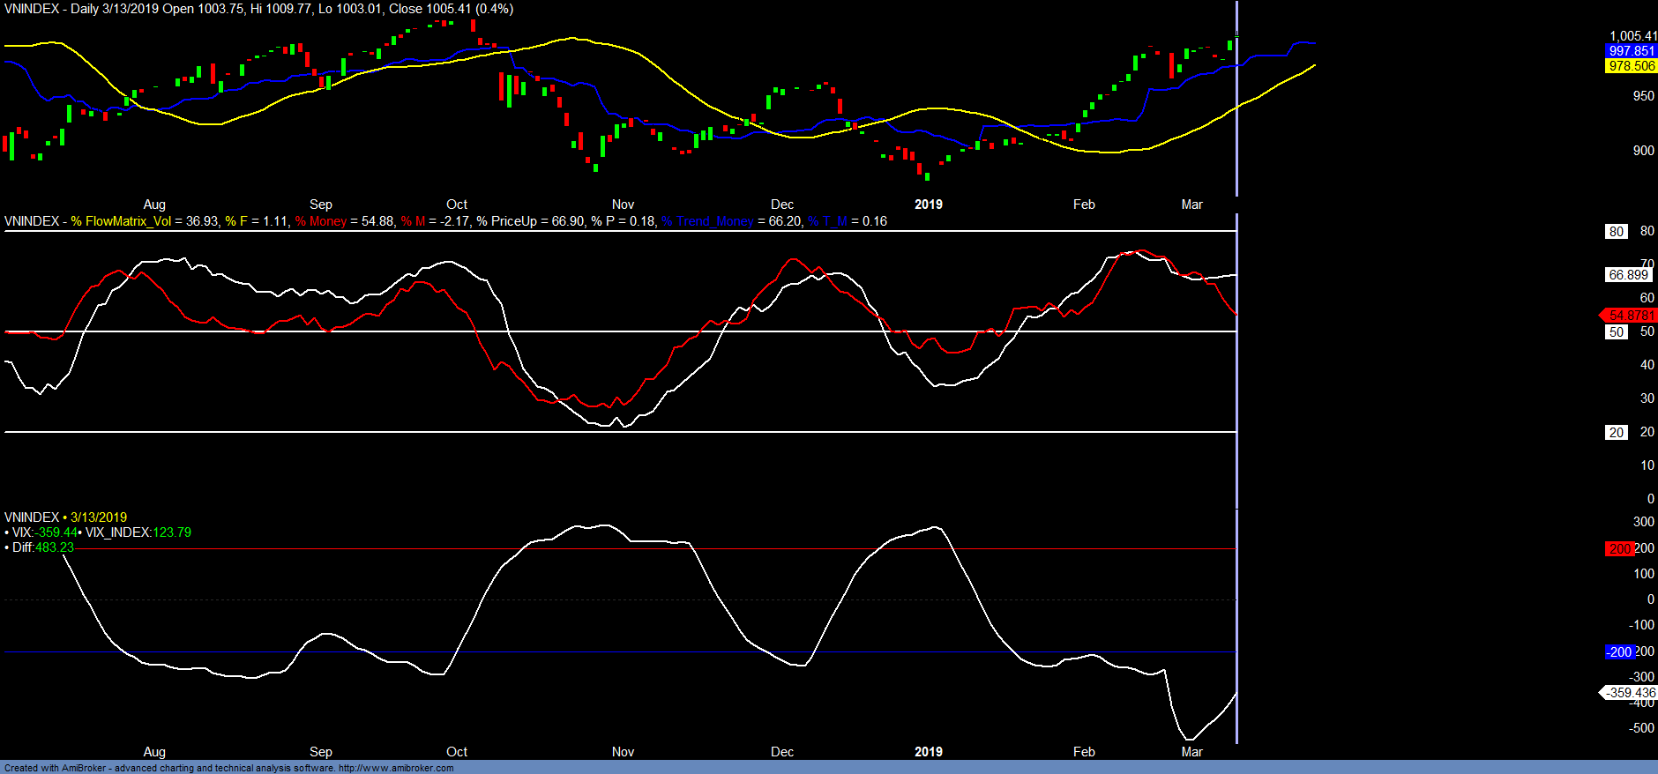The image size is (1658, 774).
Task: Click Nov on the bottom time axis
Action: click(x=623, y=752)
